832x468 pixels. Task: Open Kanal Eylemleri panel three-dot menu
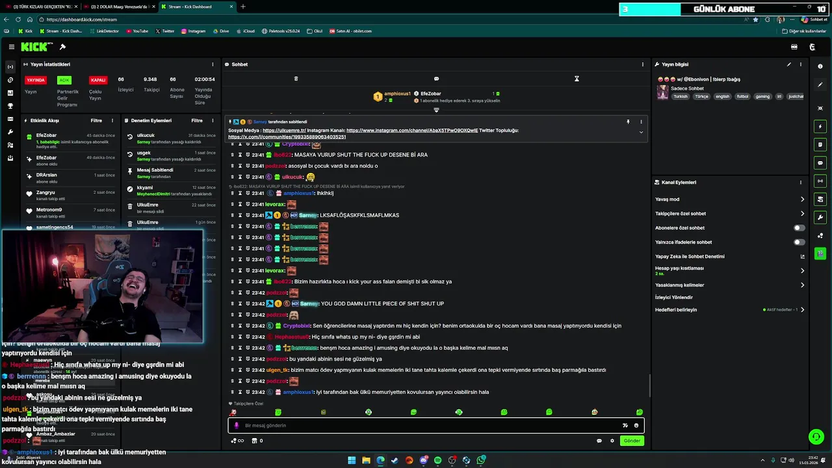tap(801, 183)
